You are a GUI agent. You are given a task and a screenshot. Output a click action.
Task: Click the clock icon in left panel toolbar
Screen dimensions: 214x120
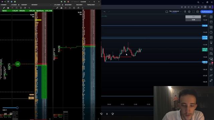[12, 8]
